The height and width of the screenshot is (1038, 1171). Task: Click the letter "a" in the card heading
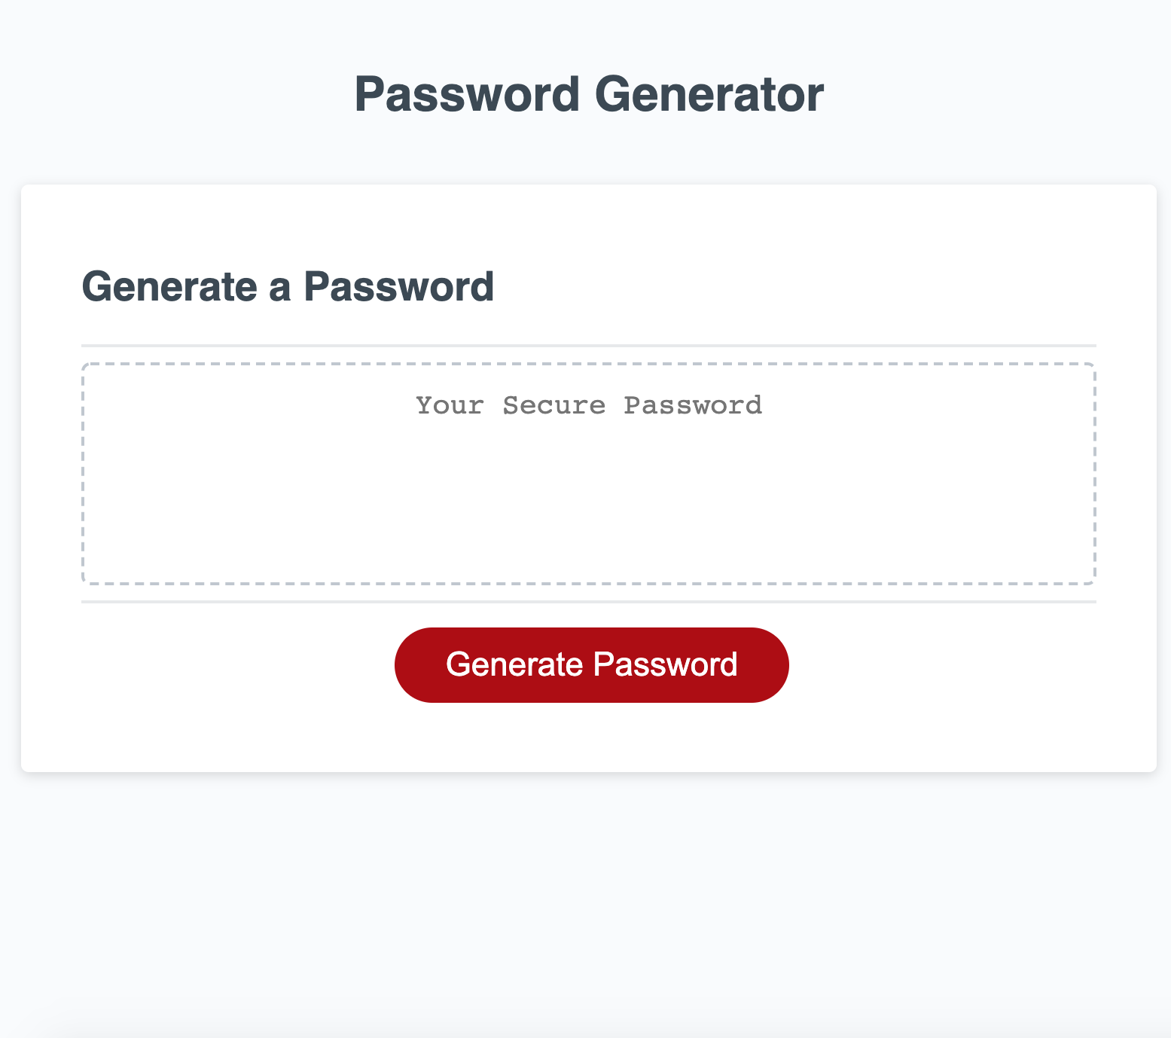[279, 289]
